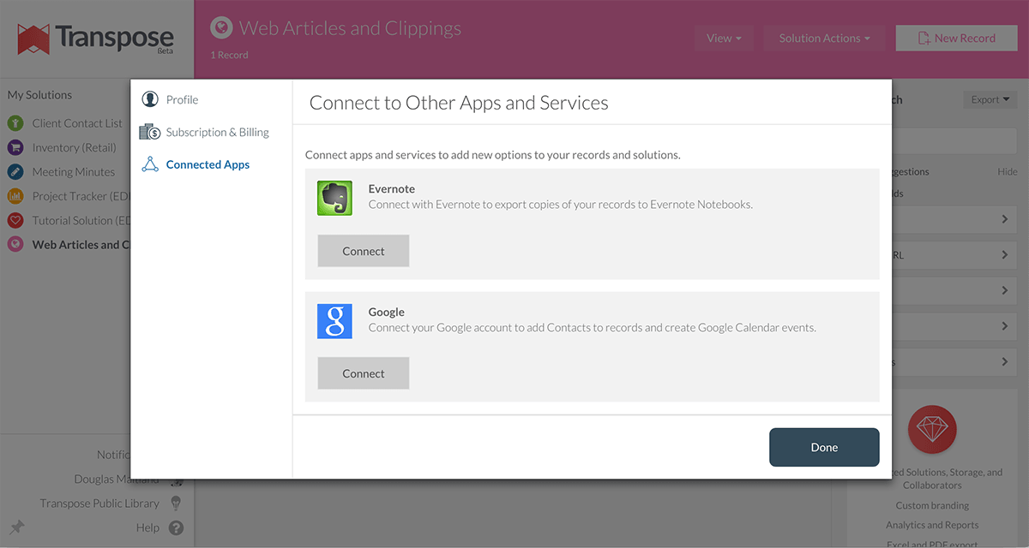This screenshot has height=548, width=1029.
Task: Click the Web Articles pink globe sidebar icon
Action: coord(15,244)
